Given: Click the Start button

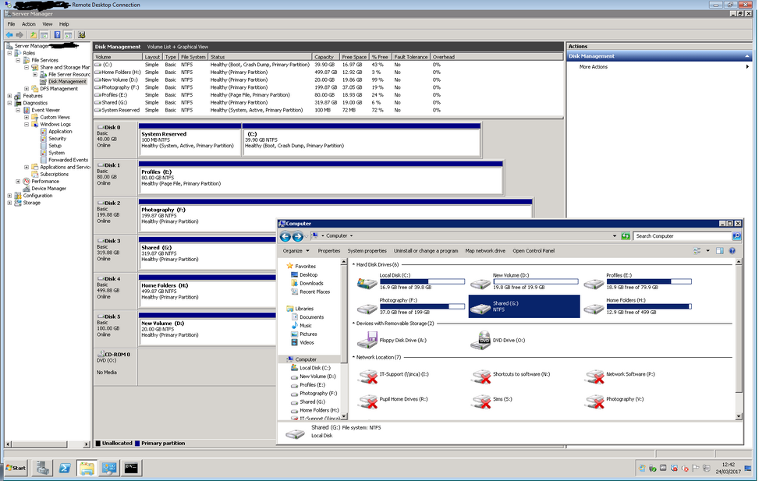Looking at the screenshot, I should coord(16,468).
